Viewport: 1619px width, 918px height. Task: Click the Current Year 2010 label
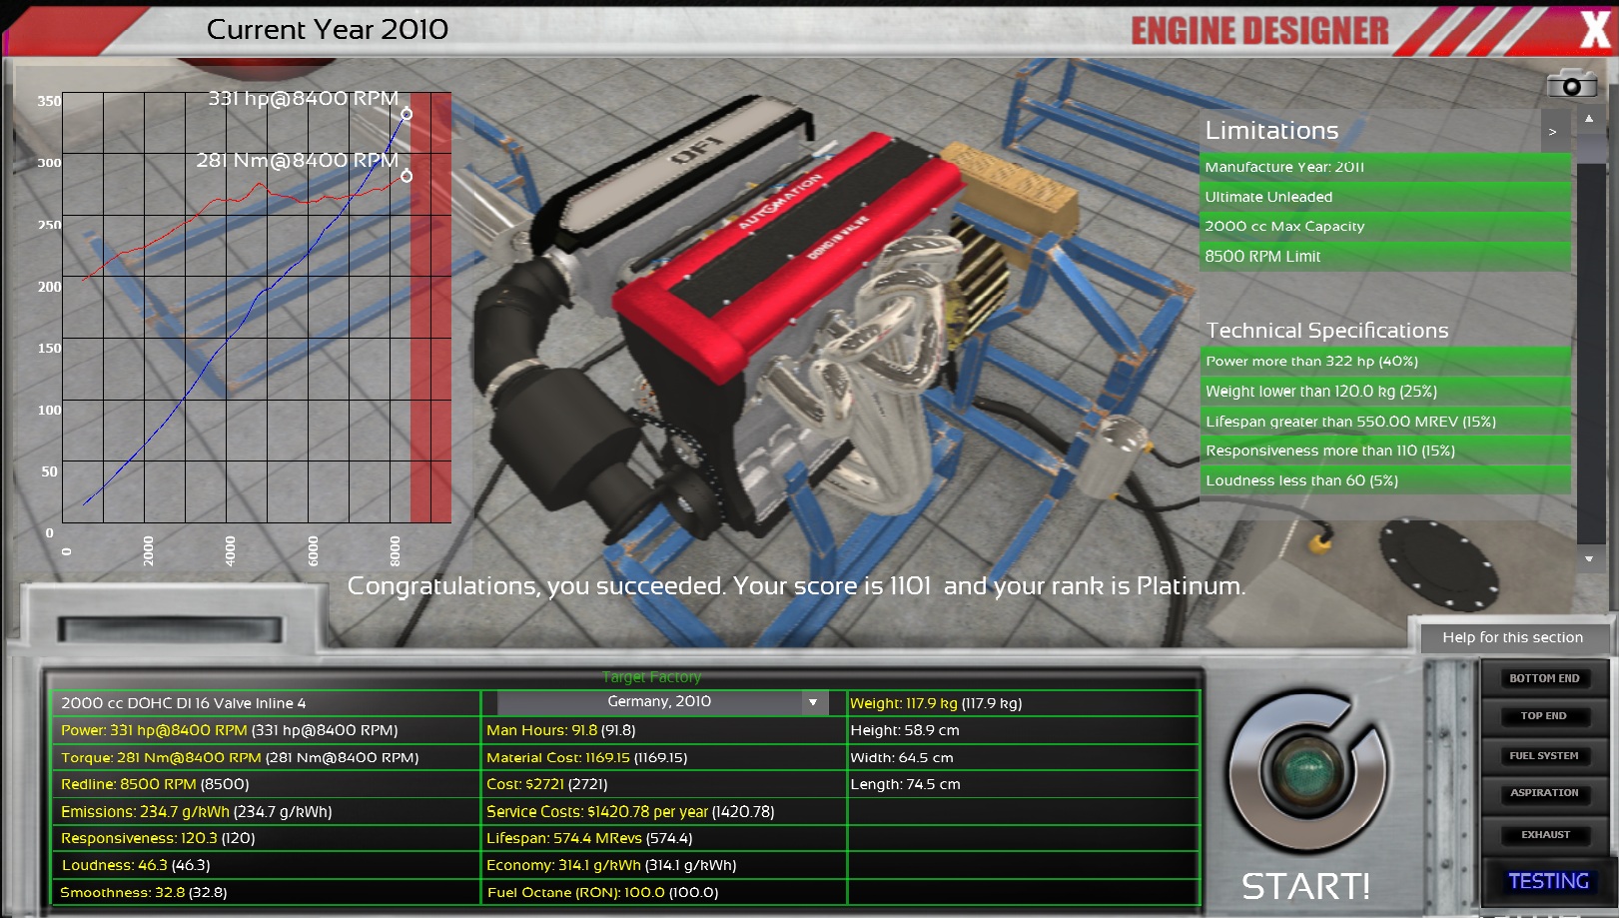point(328,30)
